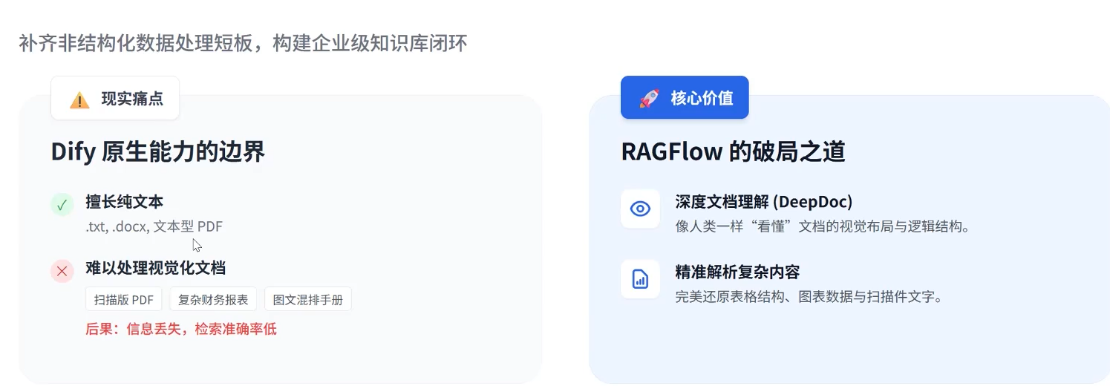Click the eye icon for 深度文档理解
This screenshot has height=386, width=1110.
click(640, 209)
